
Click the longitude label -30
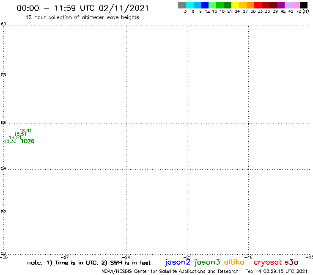(x=4, y=257)
